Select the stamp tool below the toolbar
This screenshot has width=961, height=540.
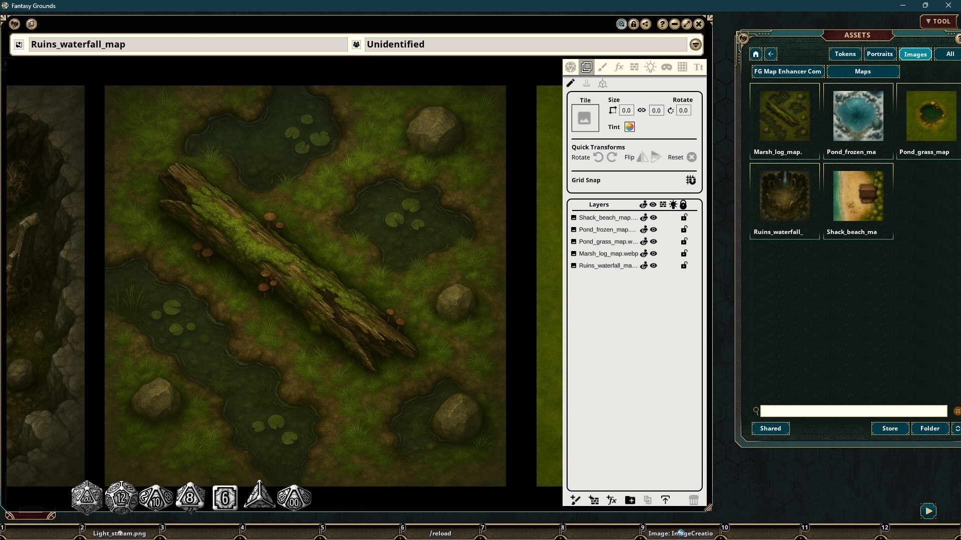pos(587,83)
